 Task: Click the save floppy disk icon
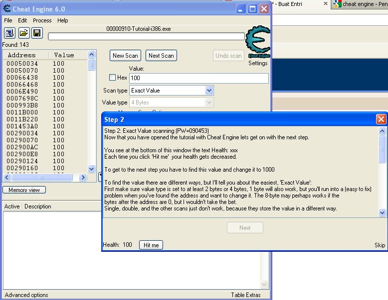pos(37,33)
